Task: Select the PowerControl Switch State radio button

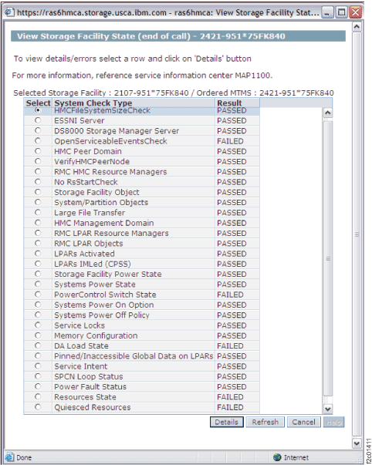Action: [38, 294]
